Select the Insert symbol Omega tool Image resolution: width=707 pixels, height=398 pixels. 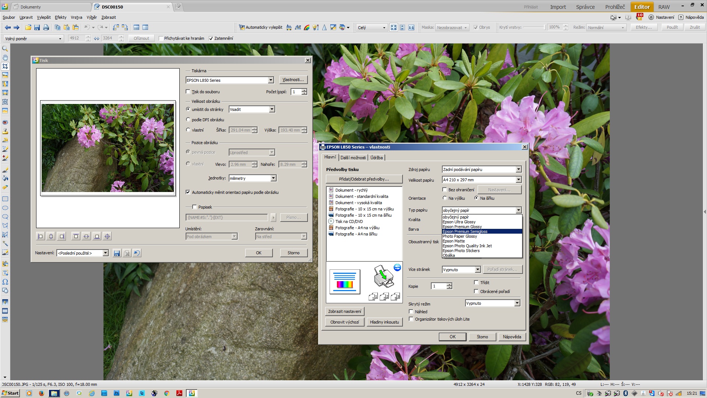click(5, 282)
